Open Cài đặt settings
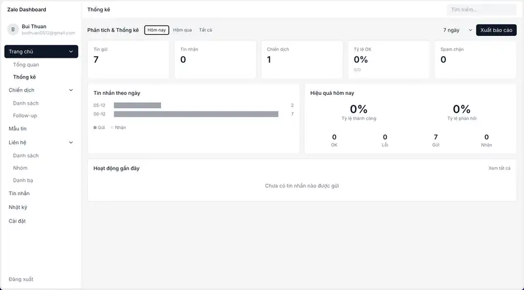The width and height of the screenshot is (524, 290). click(17, 221)
